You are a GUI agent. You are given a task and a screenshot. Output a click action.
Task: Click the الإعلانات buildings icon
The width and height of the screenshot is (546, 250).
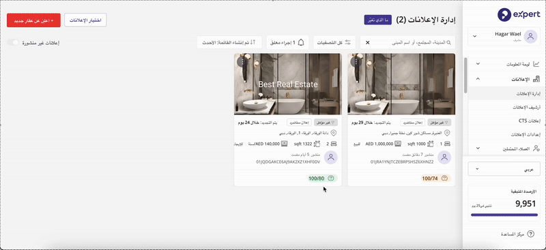pyautogui.click(x=536, y=79)
